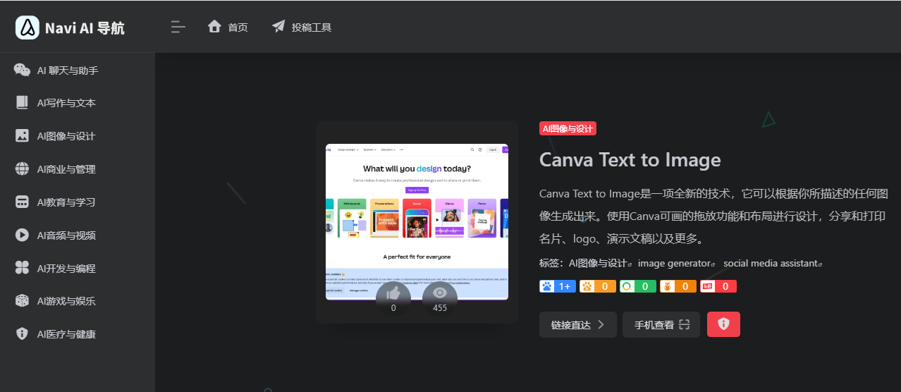Image resolution: width=901 pixels, height=392 pixels.
Task: Click the play icon for AI音频与视频
Action: pos(23,235)
